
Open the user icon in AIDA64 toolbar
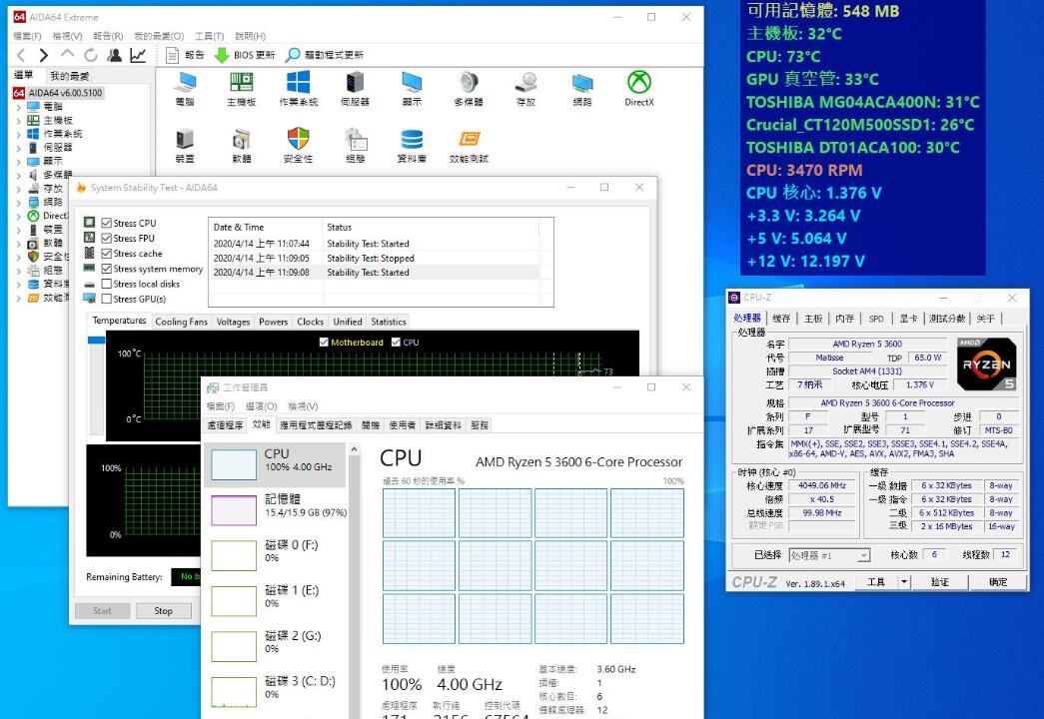tap(115, 55)
